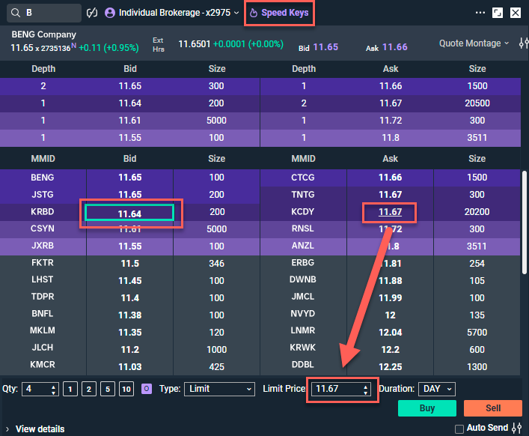This screenshot has height=436, width=529.
Task: Click depth ask 11.72 row price
Action: (x=391, y=121)
